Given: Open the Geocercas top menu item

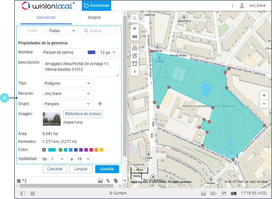Looking at the screenshot, I should tap(96, 5).
